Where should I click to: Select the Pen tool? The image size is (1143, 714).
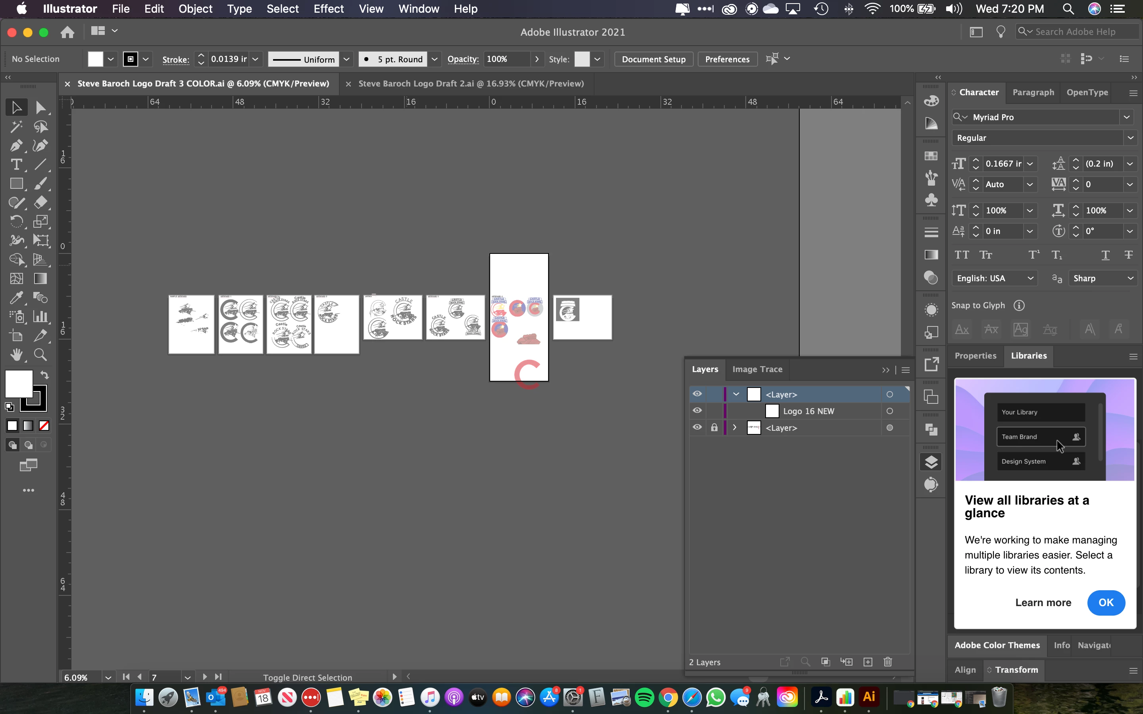tap(16, 146)
